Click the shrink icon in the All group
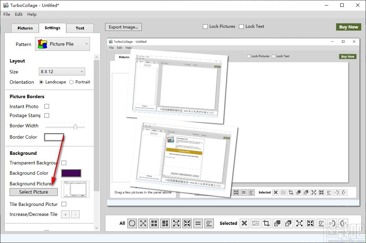This screenshot has height=243, width=366. click(x=187, y=223)
